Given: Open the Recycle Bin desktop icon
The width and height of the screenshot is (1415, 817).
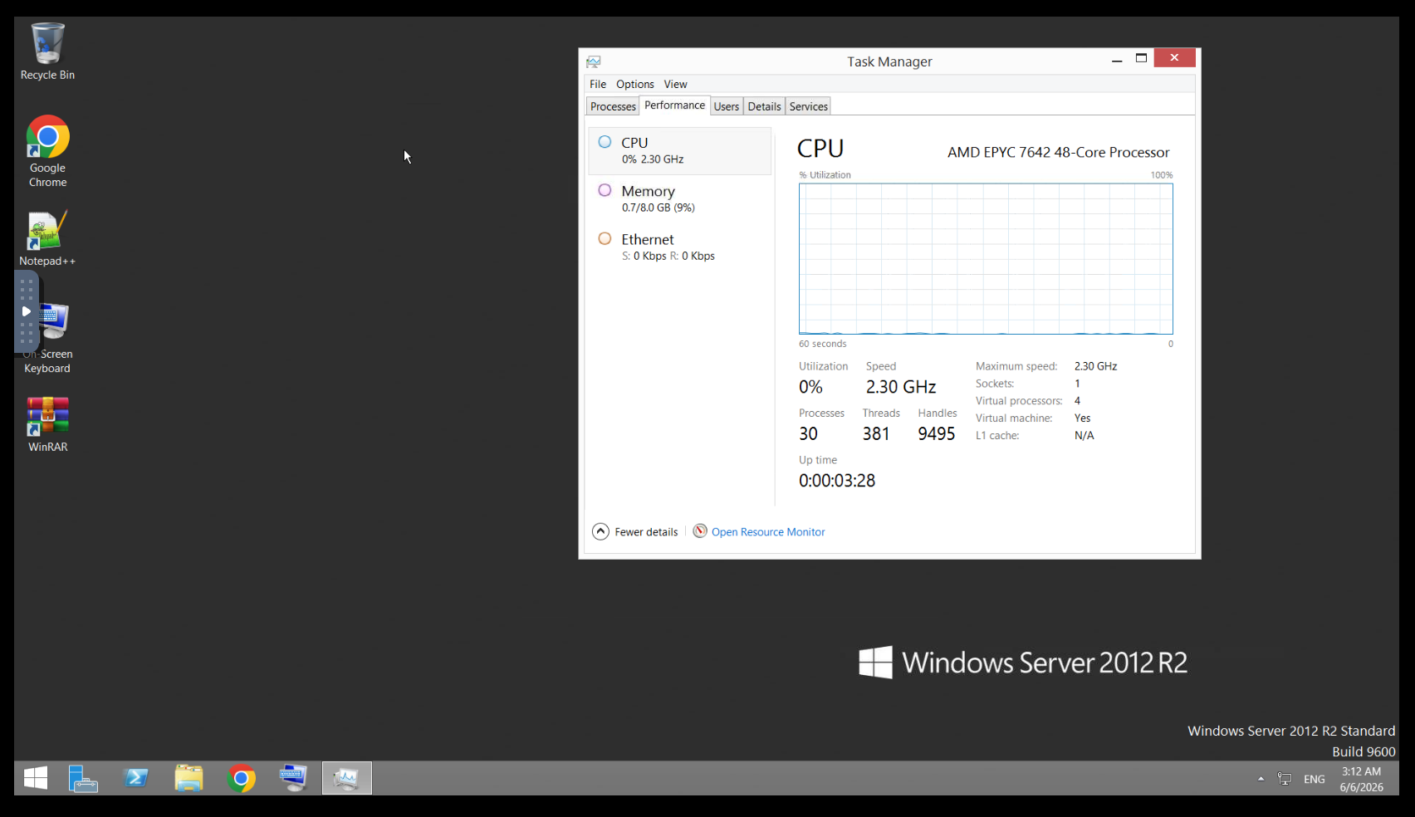Looking at the screenshot, I should point(47,51).
